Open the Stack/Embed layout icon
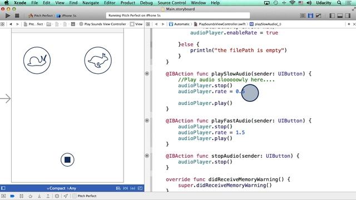The image size is (356, 200). point(118,188)
